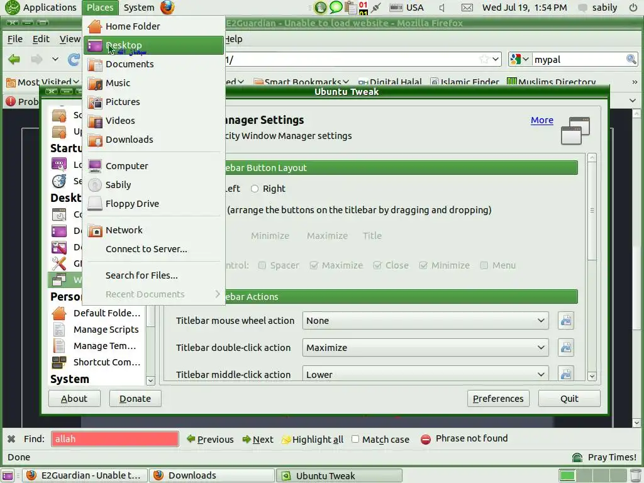Open URL bar dropdown arrow
The image size is (644, 483).
click(x=496, y=59)
